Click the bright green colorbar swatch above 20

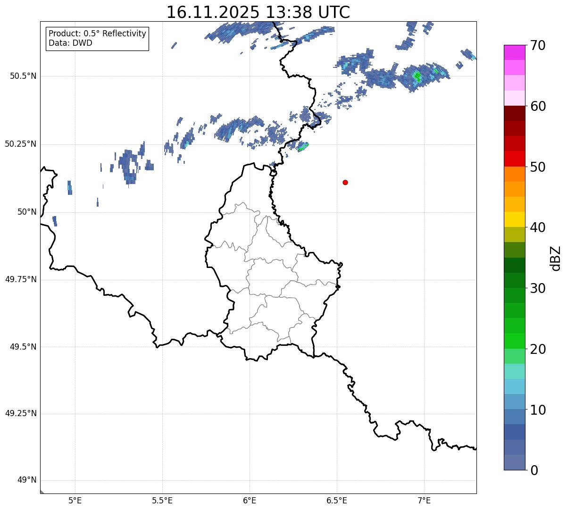click(x=514, y=341)
